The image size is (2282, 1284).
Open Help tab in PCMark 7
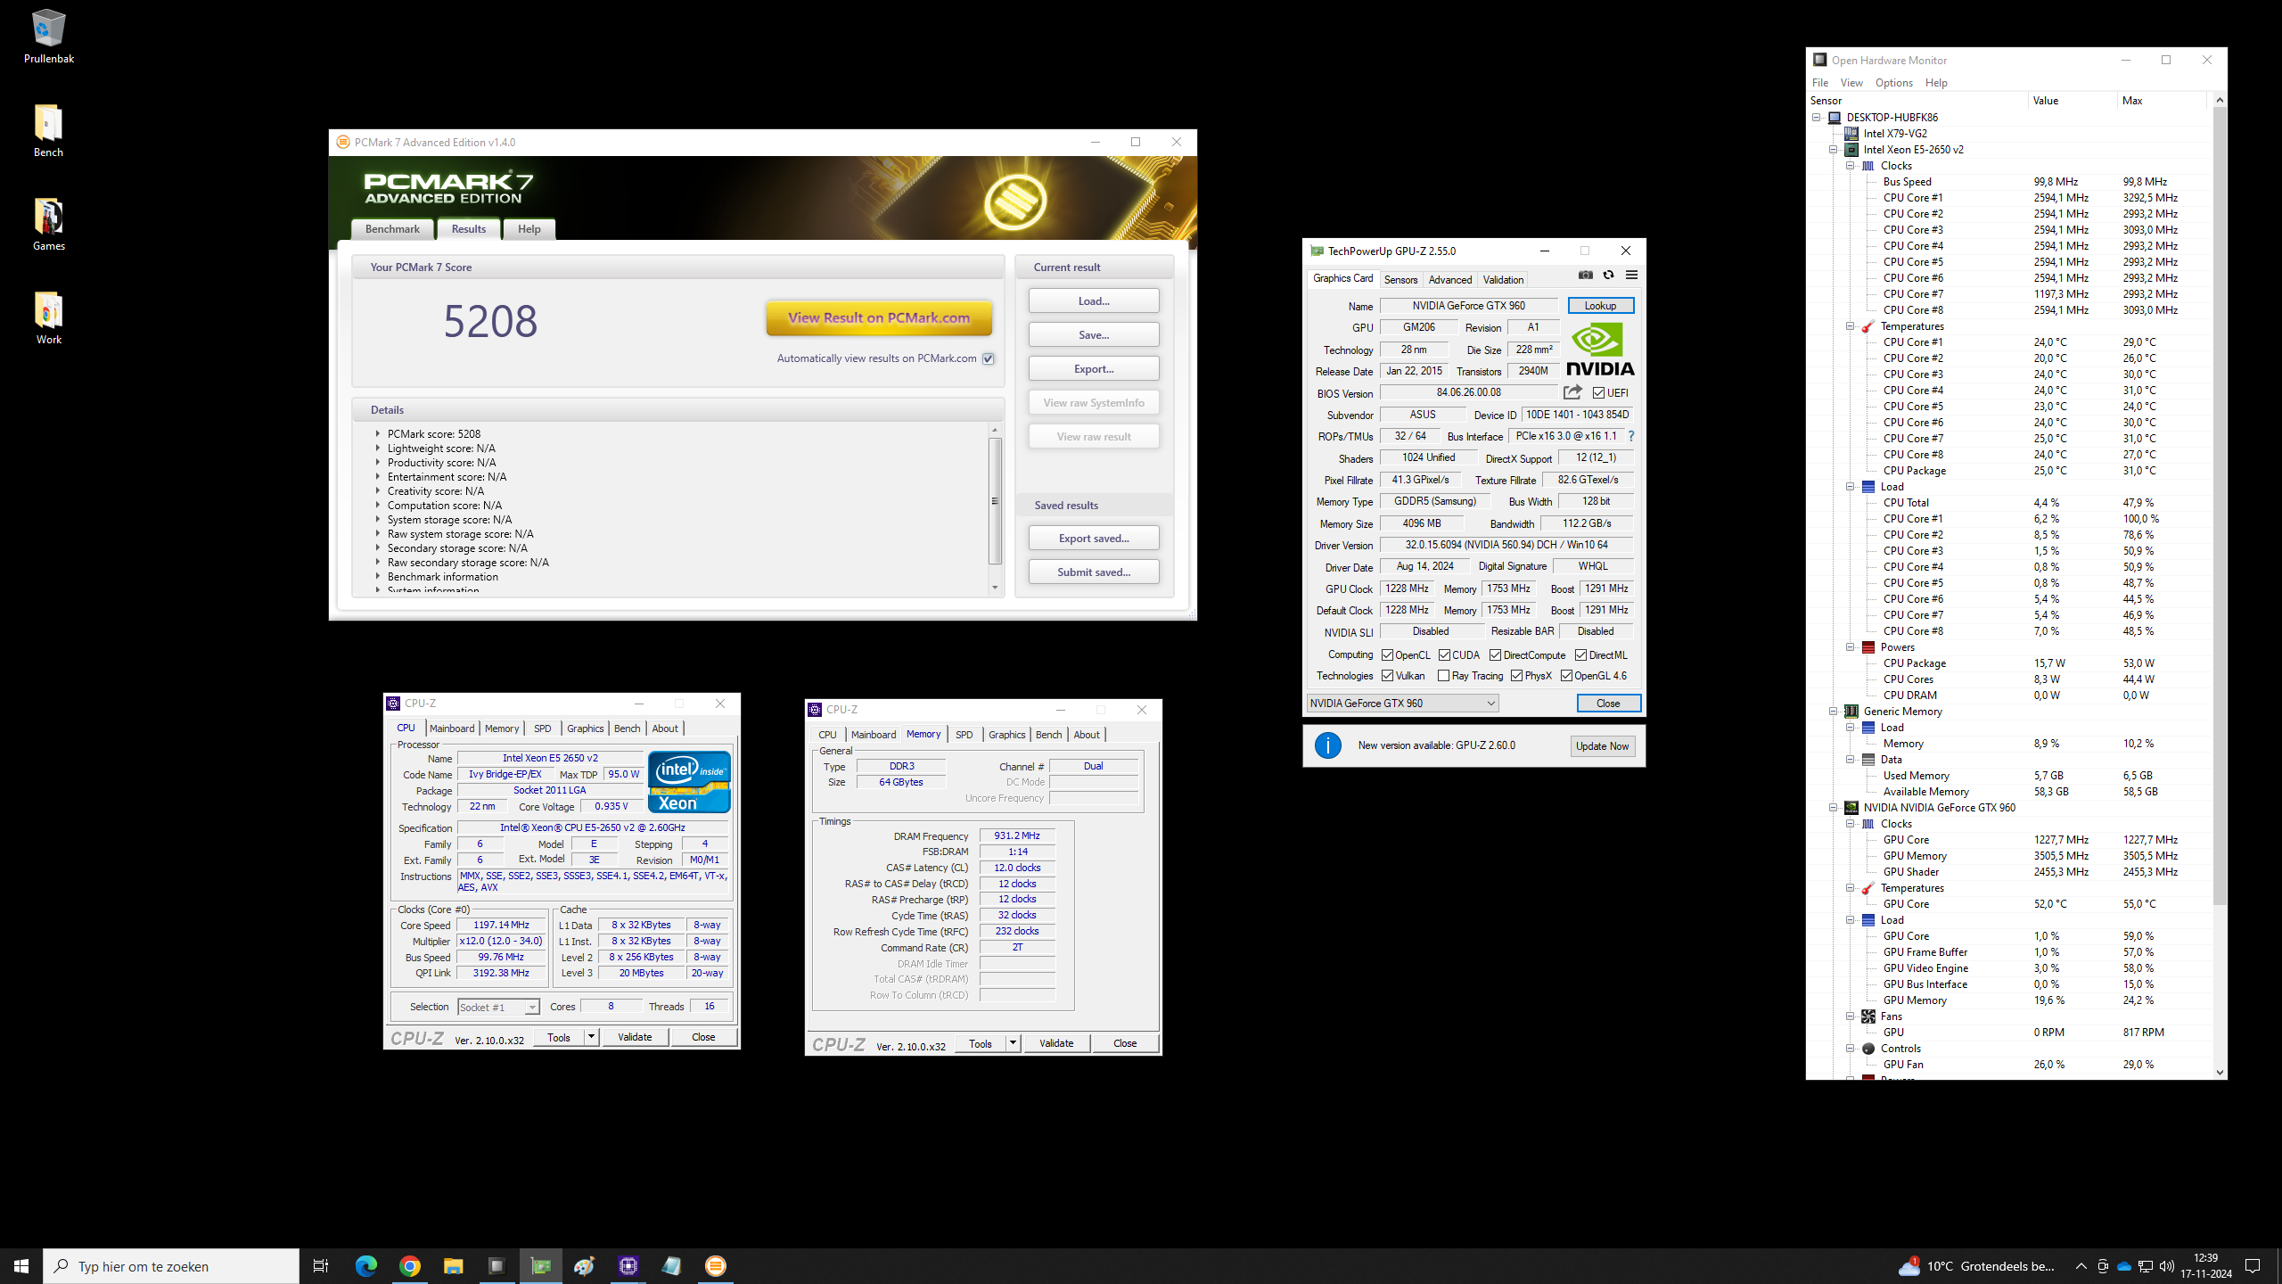point(529,229)
